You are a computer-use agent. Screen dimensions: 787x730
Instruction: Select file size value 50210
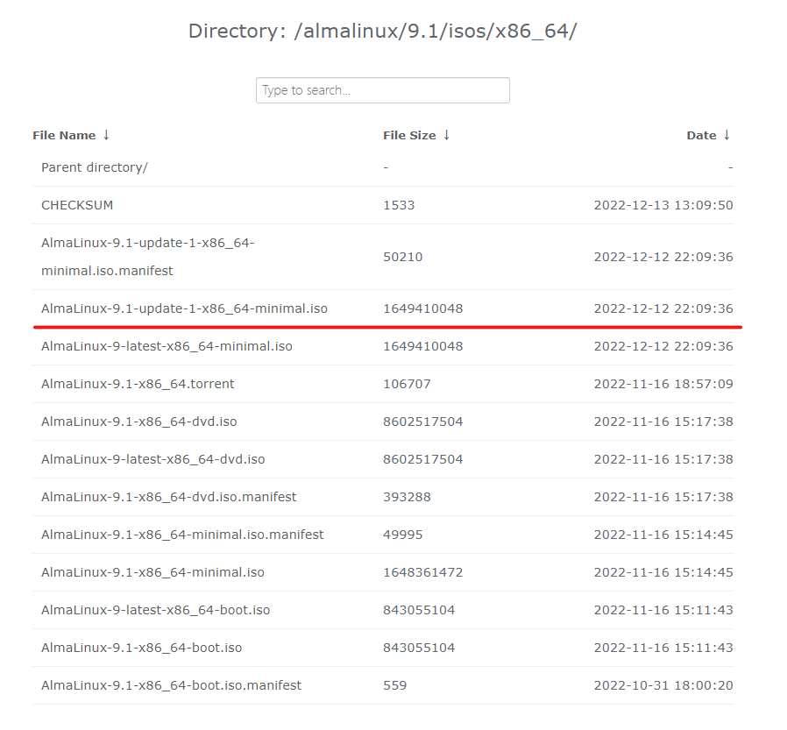[x=403, y=257]
